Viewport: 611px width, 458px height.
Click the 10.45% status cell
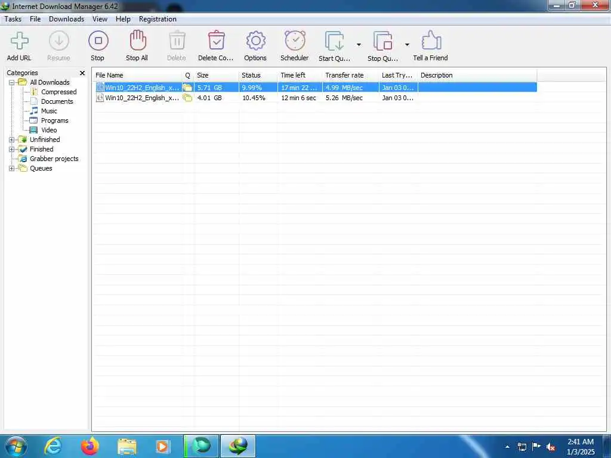click(x=254, y=98)
